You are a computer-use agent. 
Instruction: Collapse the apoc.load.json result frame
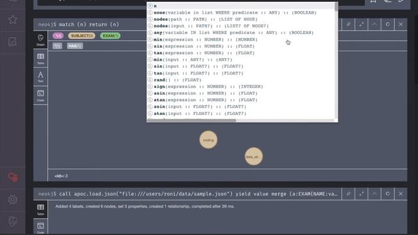[374, 194]
